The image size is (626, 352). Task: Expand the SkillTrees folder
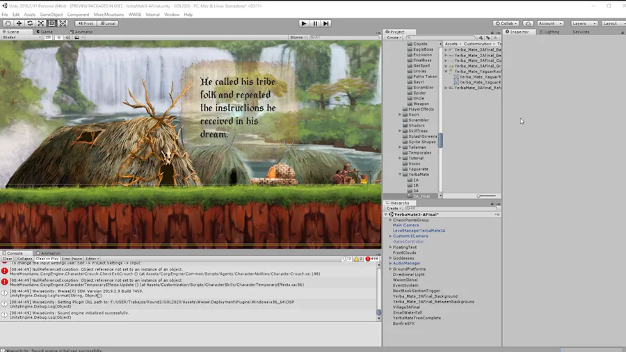(x=400, y=131)
